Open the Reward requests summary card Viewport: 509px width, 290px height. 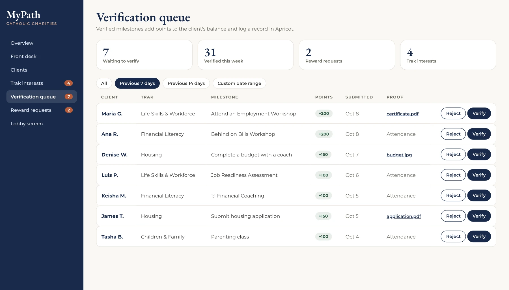(347, 55)
